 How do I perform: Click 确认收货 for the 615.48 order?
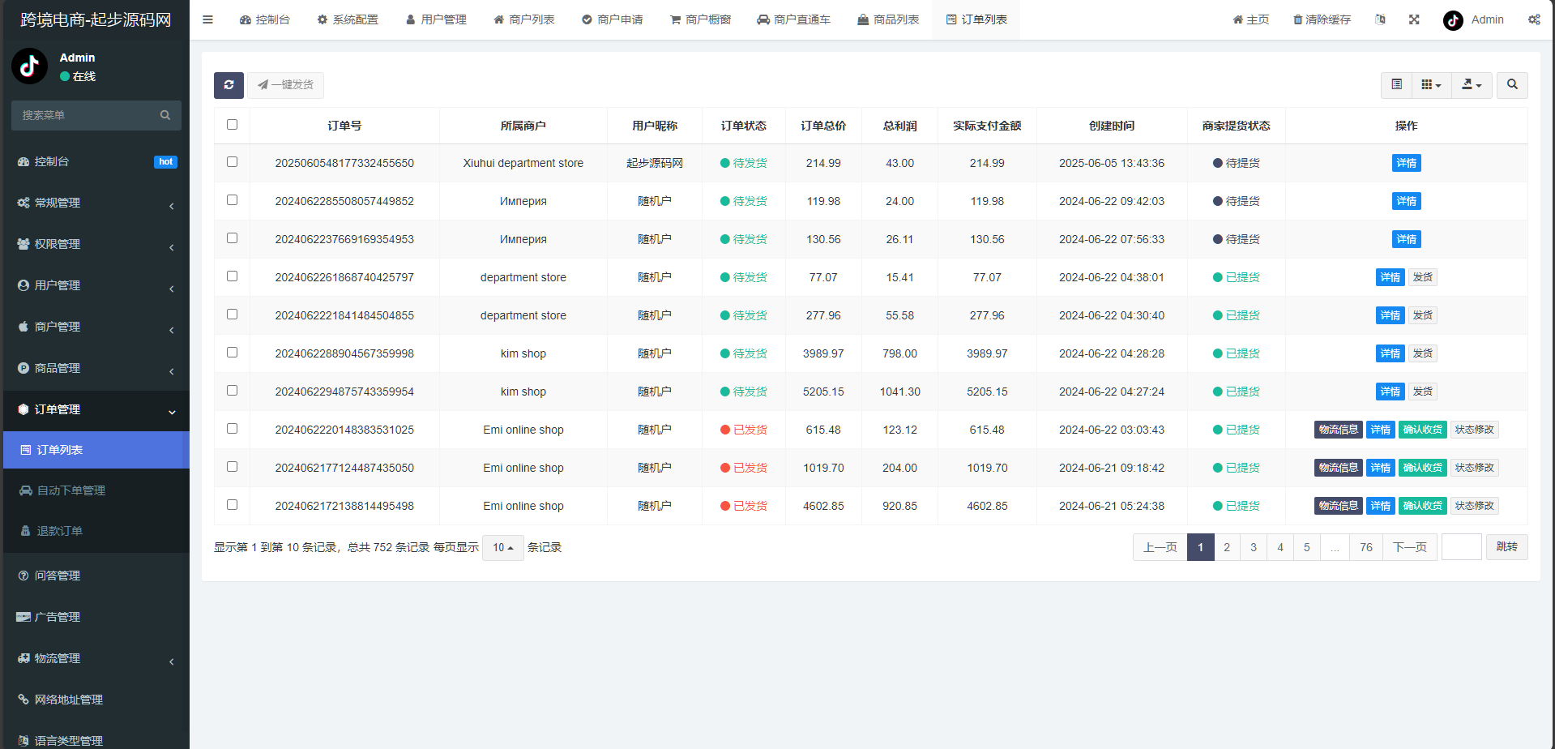coord(1422,430)
